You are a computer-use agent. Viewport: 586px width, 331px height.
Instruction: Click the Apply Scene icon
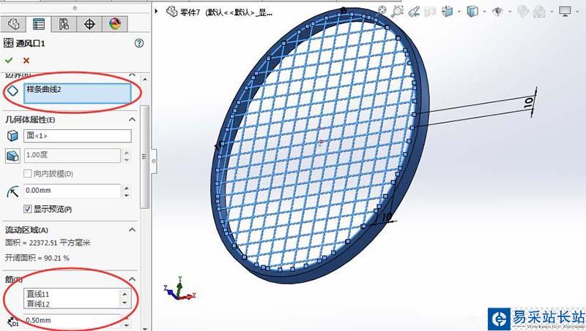[539, 12]
